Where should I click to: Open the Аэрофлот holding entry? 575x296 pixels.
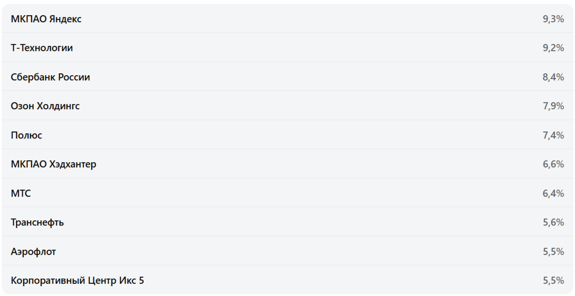[33, 252]
